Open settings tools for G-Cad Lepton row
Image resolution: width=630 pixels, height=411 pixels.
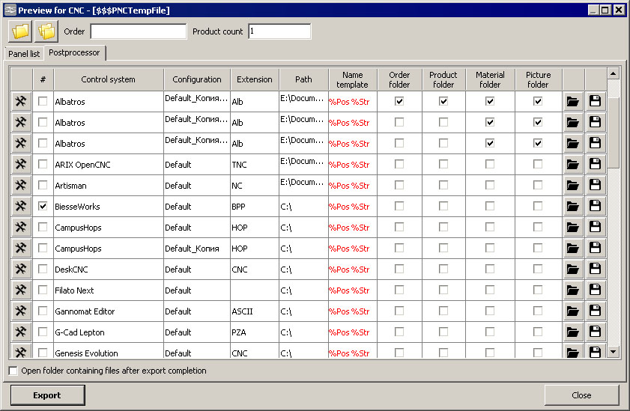(x=21, y=332)
